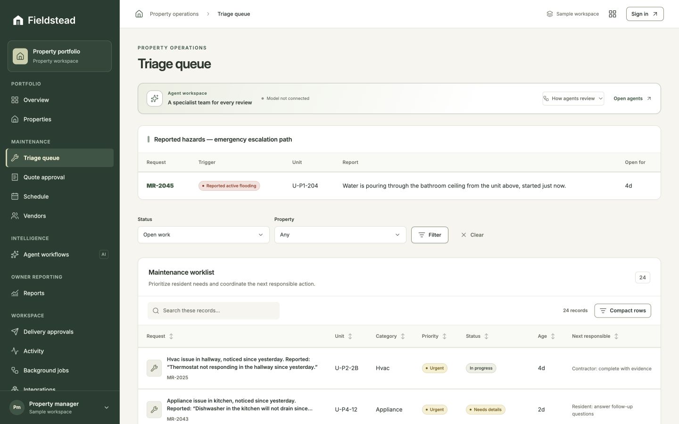Open Vendors in the sidebar
Viewport: 679px width, 424px height.
[60, 216]
